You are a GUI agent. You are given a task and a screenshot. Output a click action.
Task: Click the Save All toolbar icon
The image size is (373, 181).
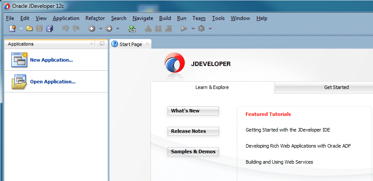coord(49,29)
